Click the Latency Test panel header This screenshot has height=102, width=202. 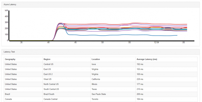(9, 52)
